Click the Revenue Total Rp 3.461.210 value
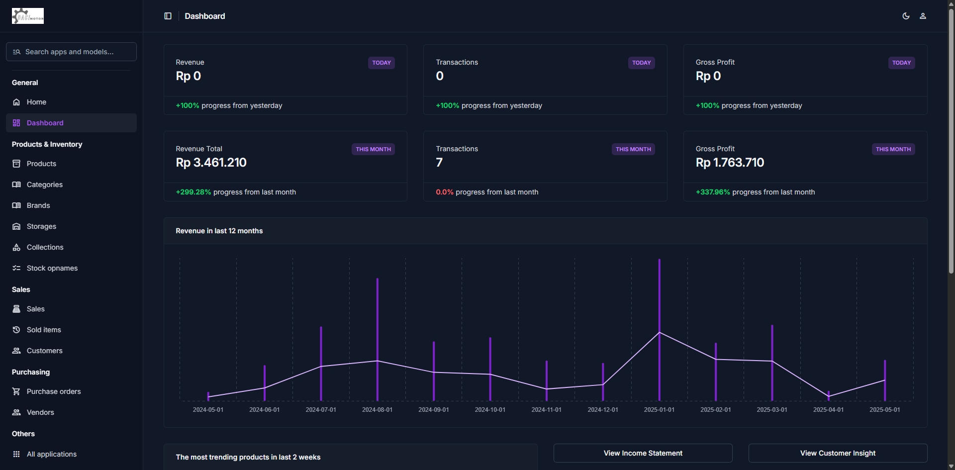 pos(211,163)
